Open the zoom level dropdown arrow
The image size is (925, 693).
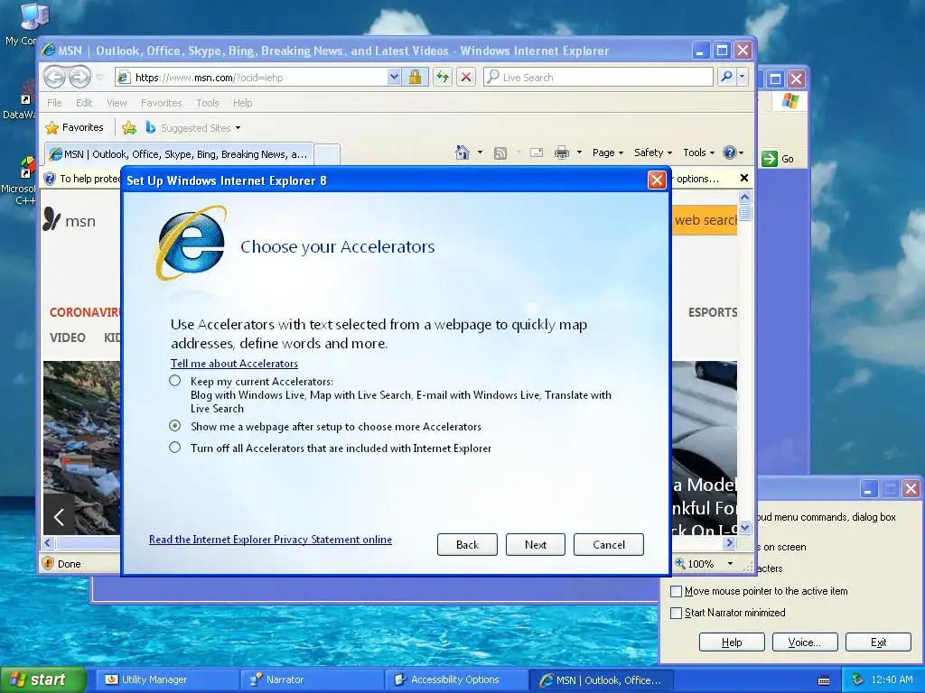(x=730, y=563)
